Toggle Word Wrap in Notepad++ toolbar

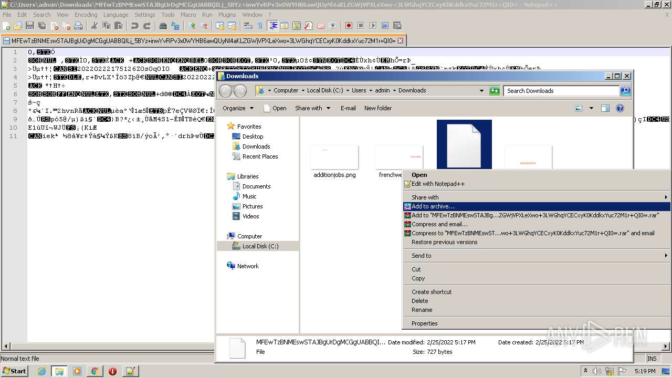click(x=248, y=25)
